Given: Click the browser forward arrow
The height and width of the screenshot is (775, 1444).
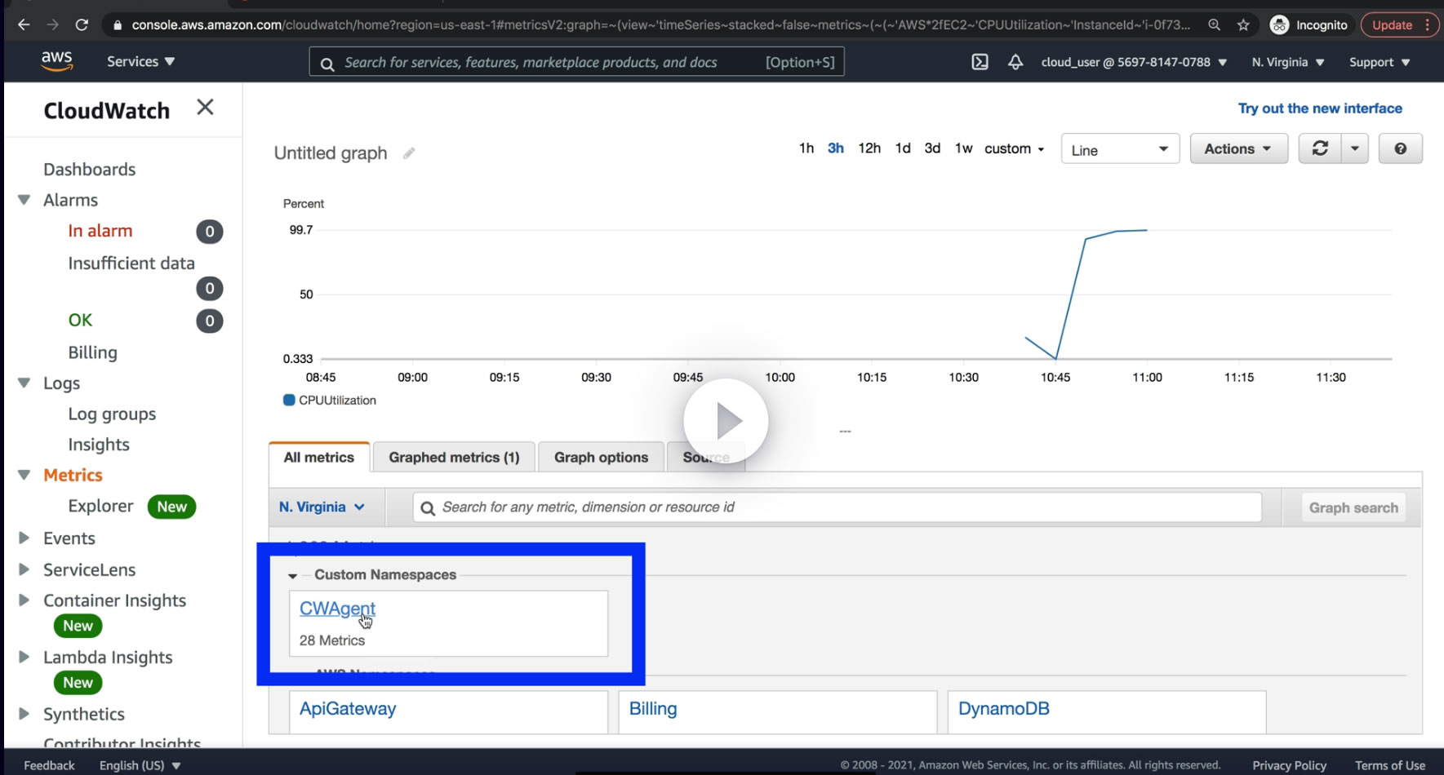Looking at the screenshot, I should tap(53, 24).
